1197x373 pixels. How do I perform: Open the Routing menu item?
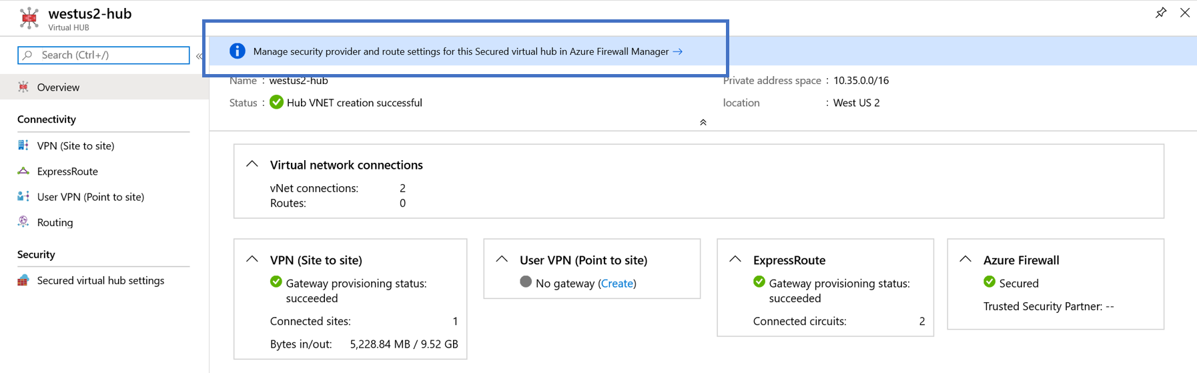55,222
